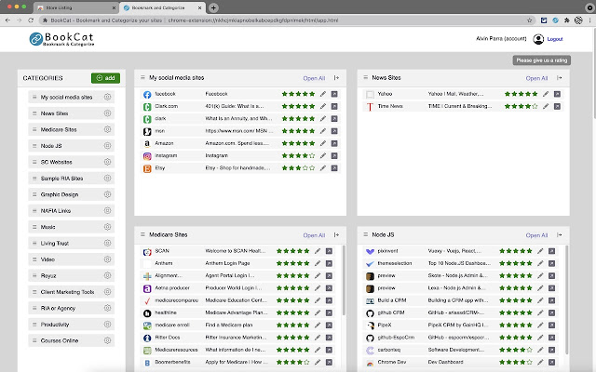The image size is (596, 372).
Task: Open settings gear for My social media sites category
Action: 108,97
